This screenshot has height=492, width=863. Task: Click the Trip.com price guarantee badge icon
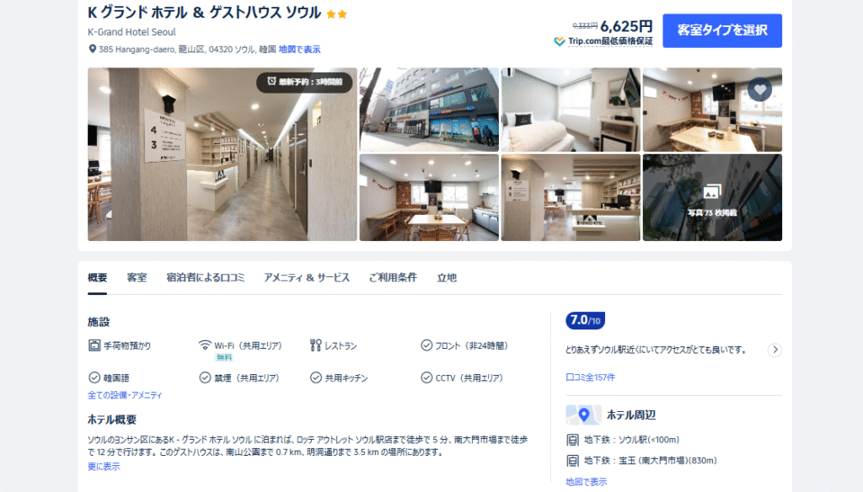point(560,41)
